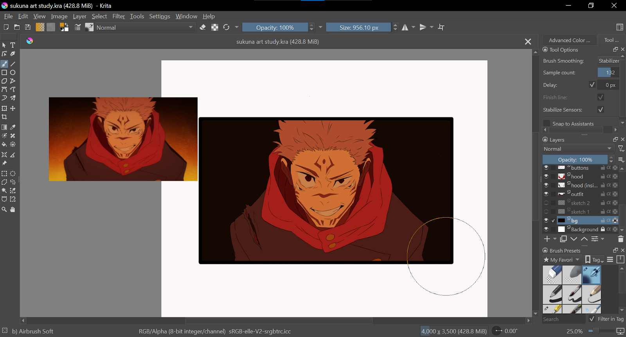
Task: Click the horizontal mirror tool icon
Action: 405,27
